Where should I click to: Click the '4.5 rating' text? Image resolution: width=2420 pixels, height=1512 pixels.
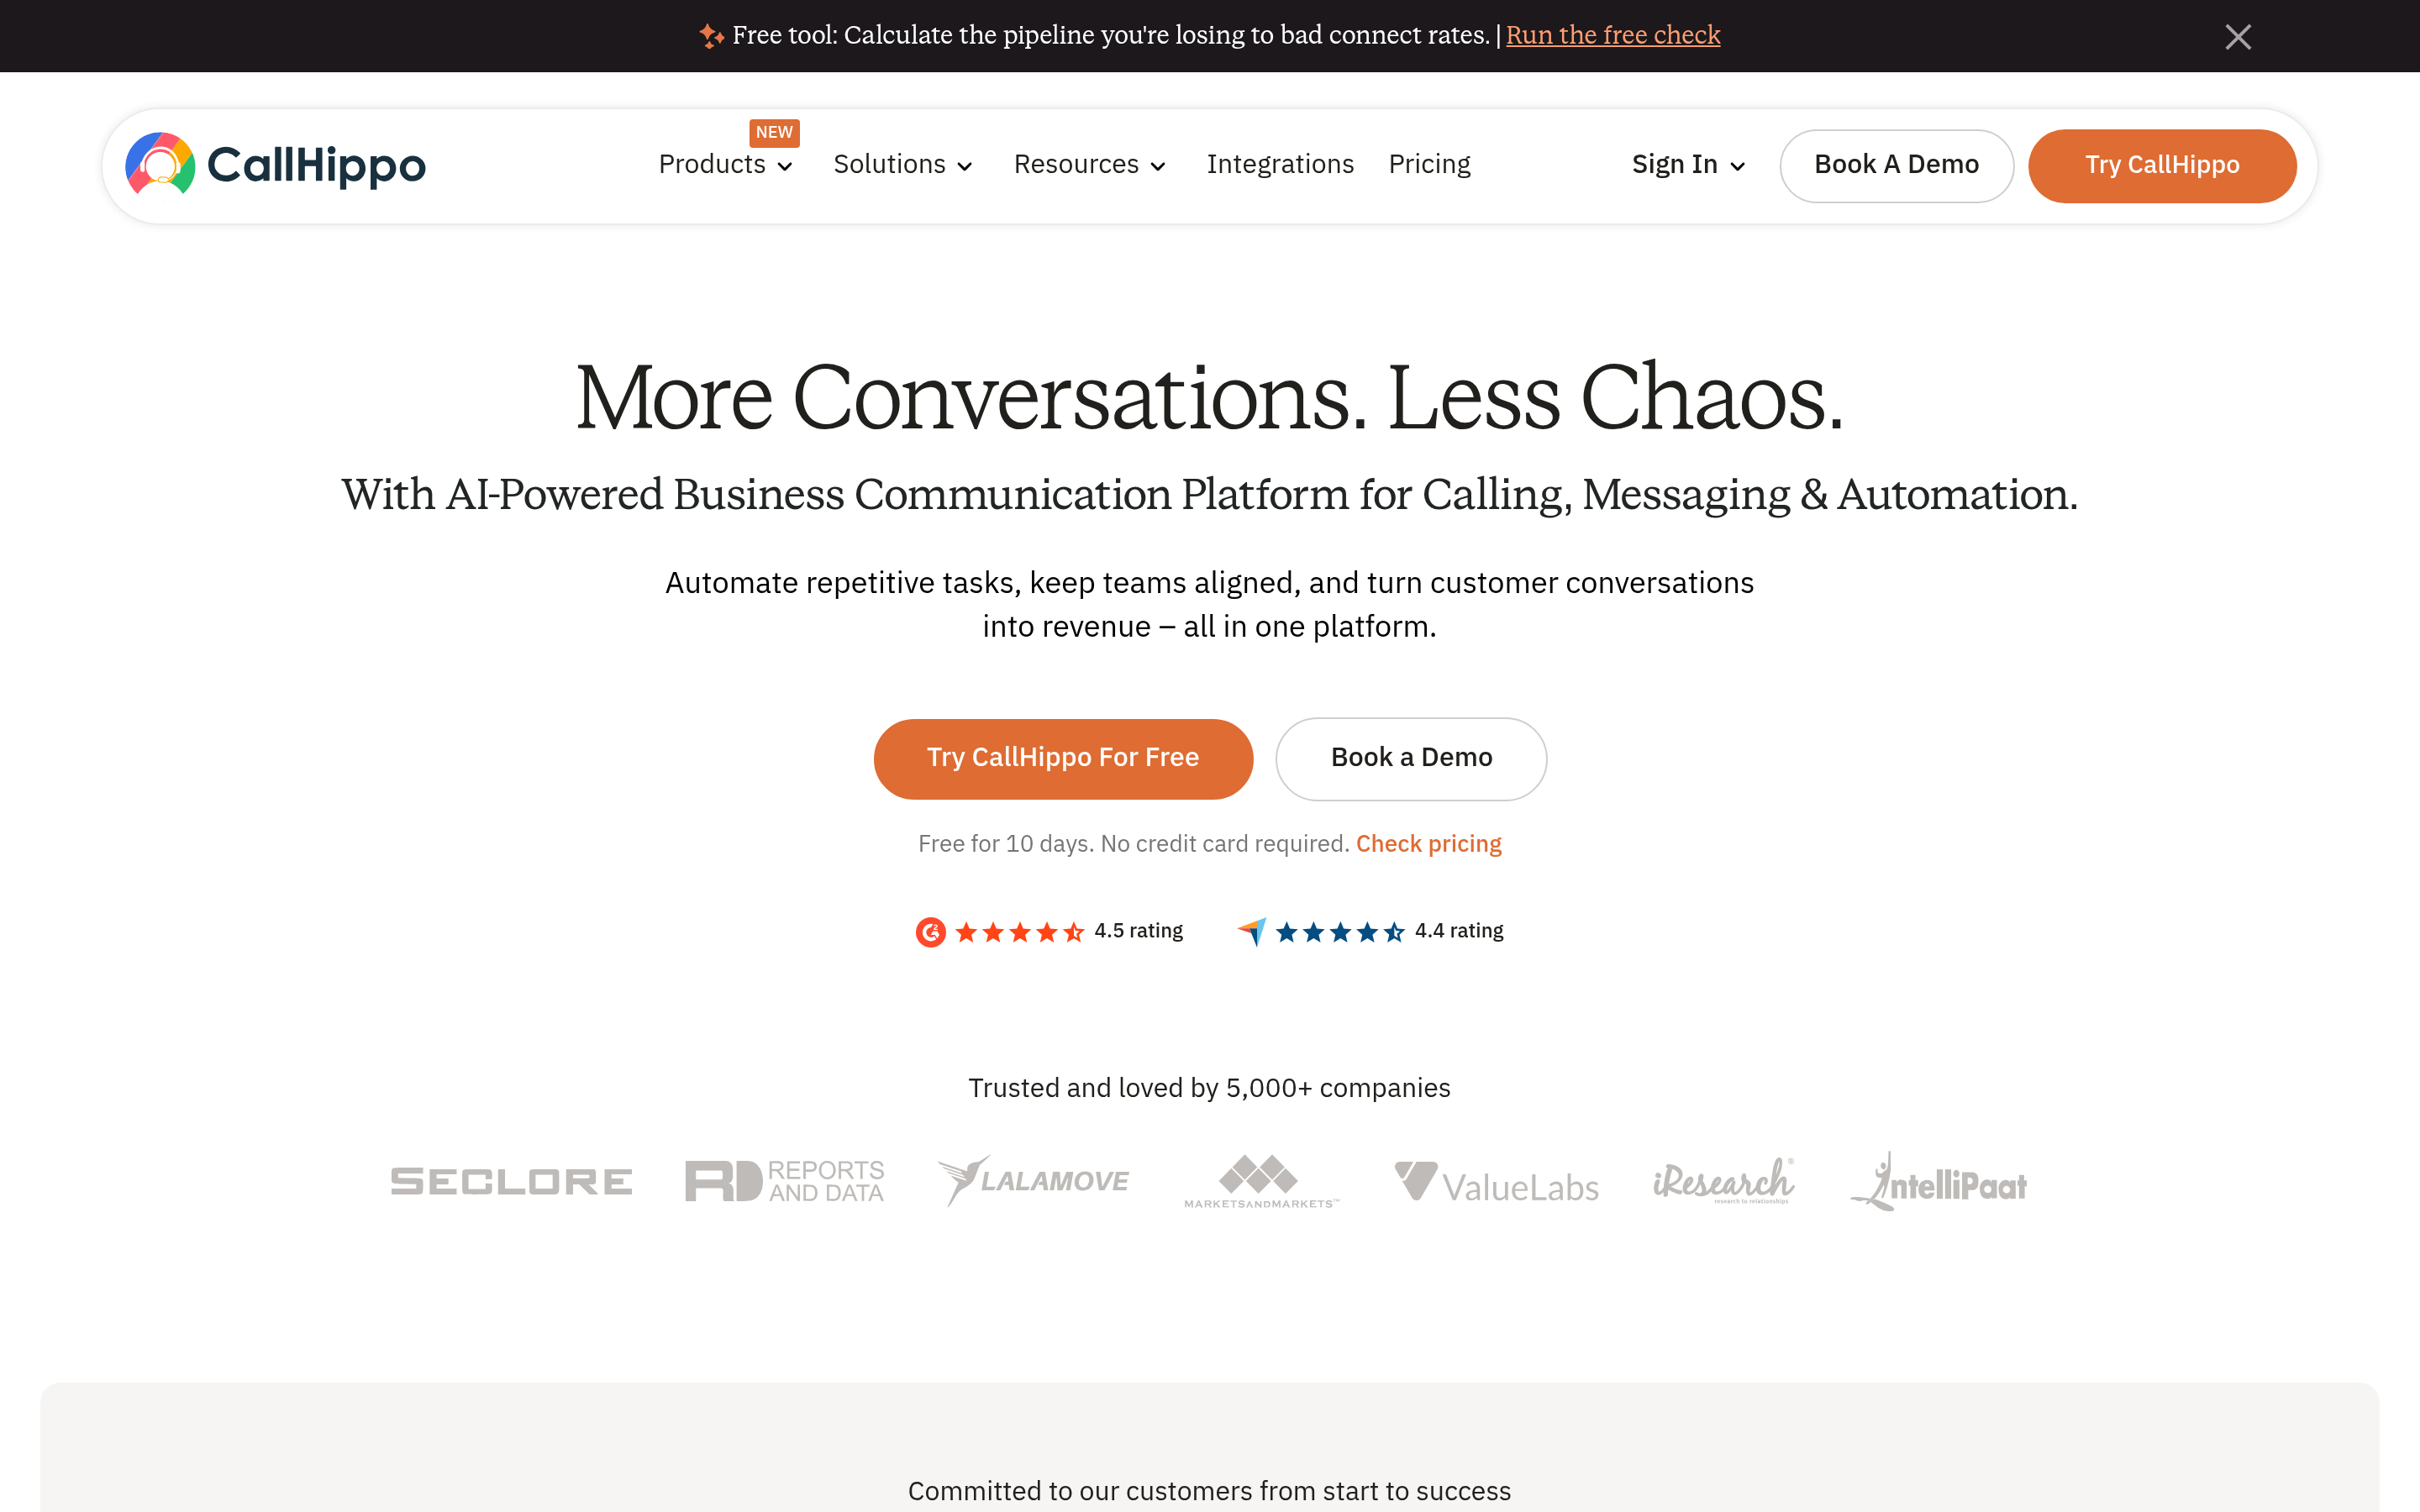point(1138,931)
